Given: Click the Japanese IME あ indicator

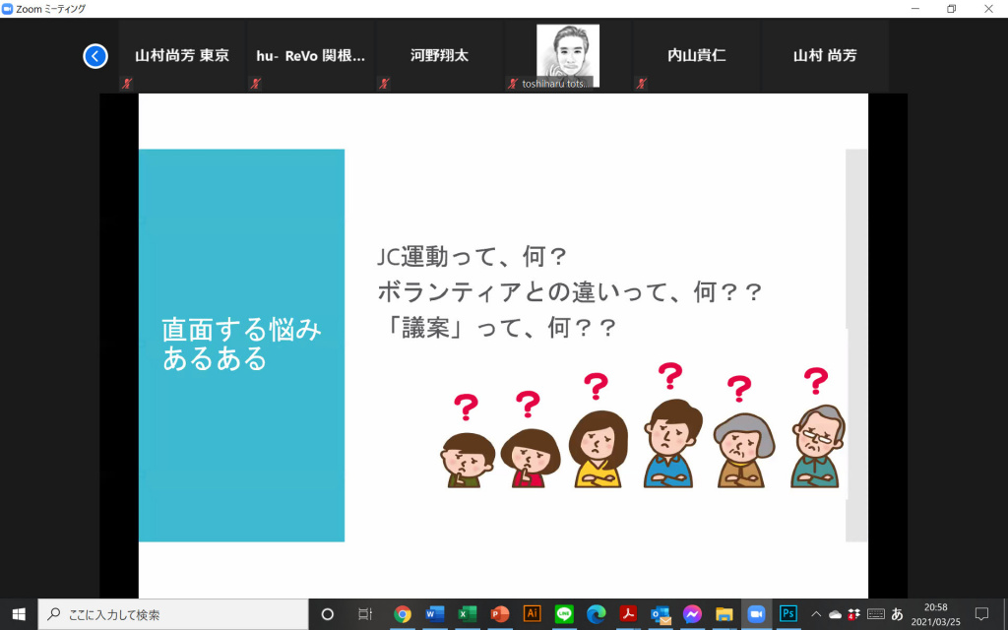Looking at the screenshot, I should pos(897,613).
